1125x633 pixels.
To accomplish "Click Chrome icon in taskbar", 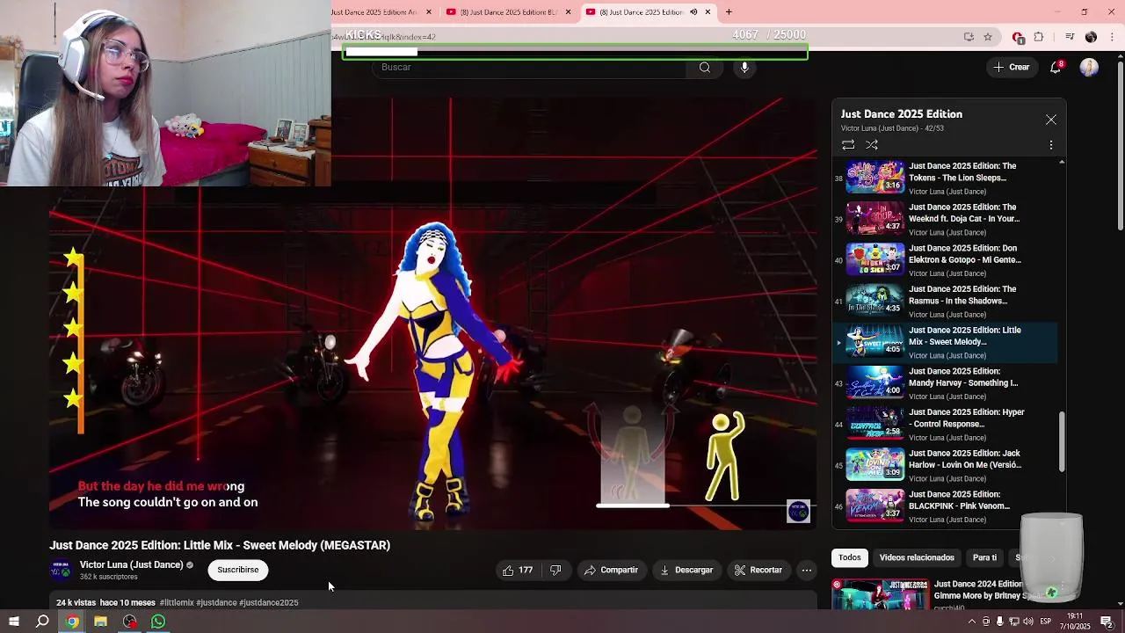I will click(72, 622).
